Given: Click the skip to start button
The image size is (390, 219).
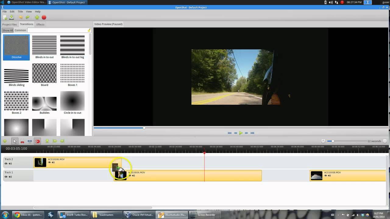Looking at the screenshot, I should coord(229,133).
